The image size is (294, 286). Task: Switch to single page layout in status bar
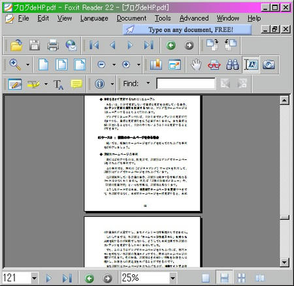[206, 278]
